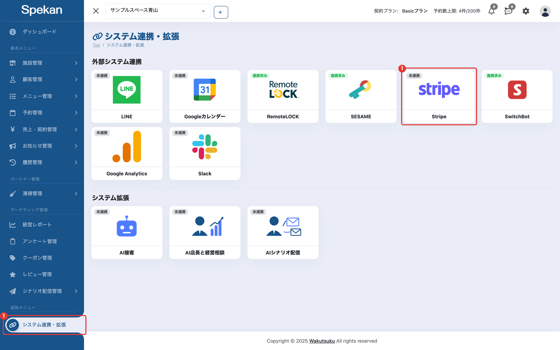Click the Top breadcrumb link
Viewport: 560px width, 350px height.
(x=96, y=45)
